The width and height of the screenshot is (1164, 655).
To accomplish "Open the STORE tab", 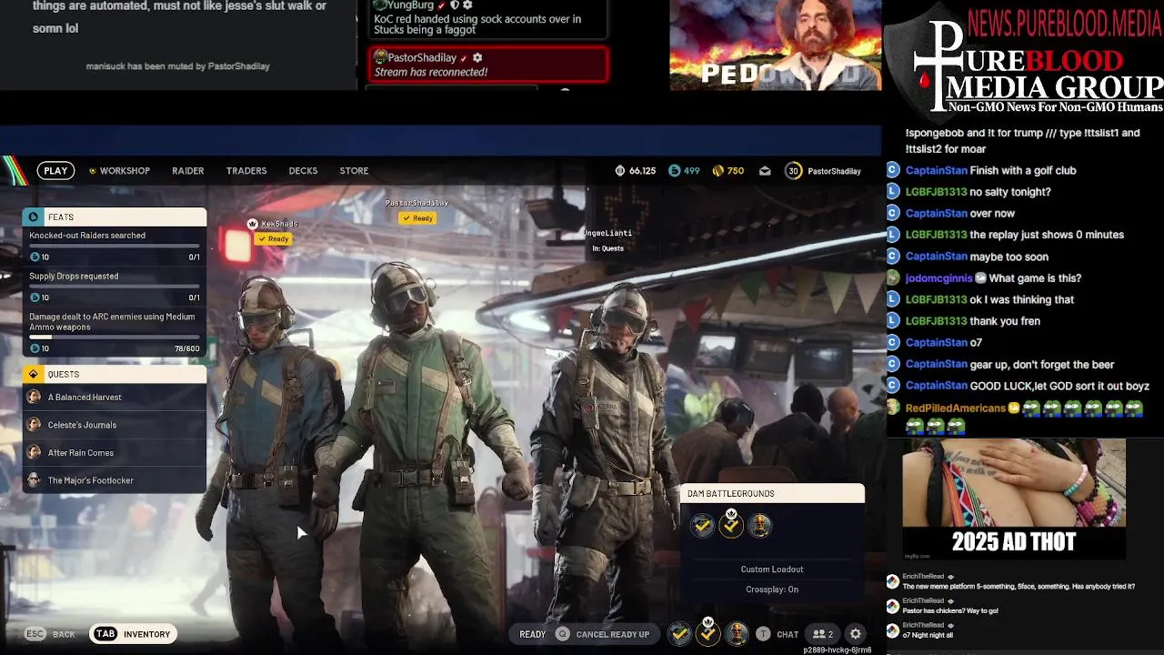I will pos(354,171).
